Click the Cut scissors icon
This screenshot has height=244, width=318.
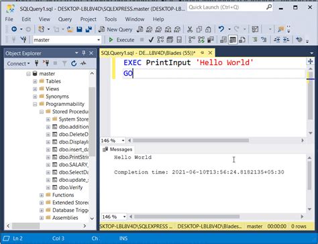(x=190, y=29)
